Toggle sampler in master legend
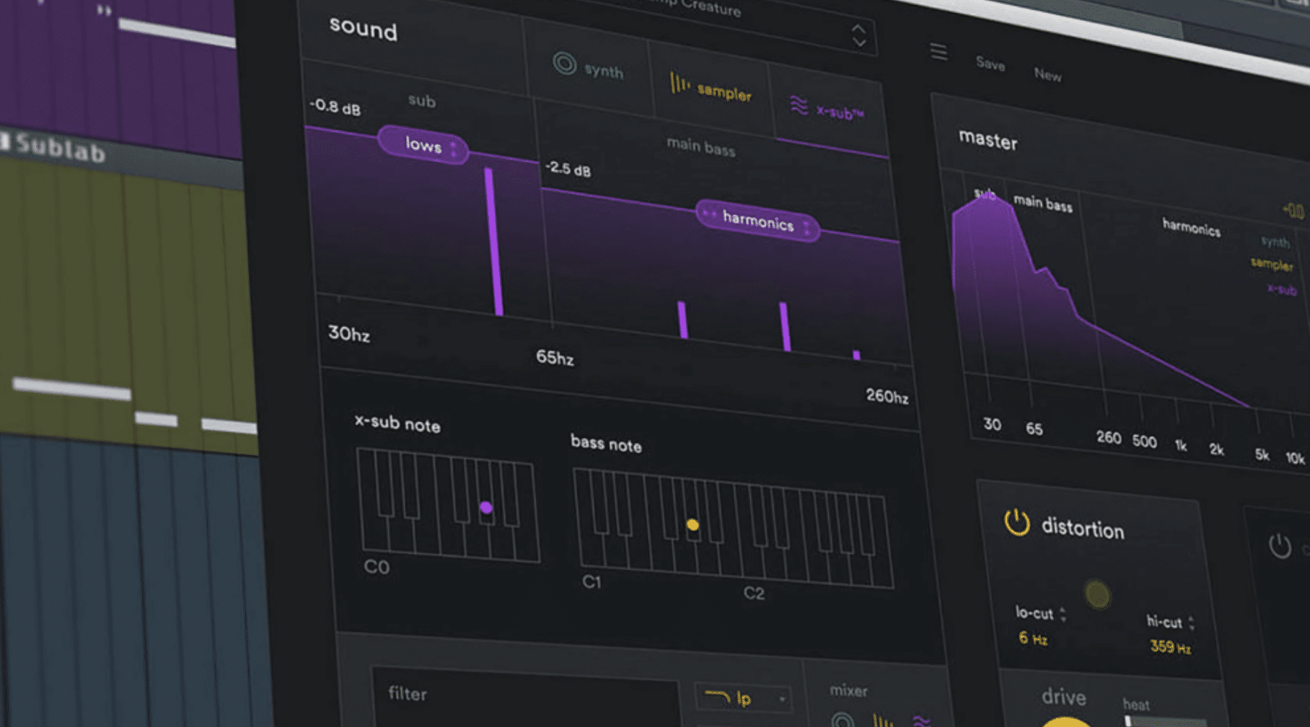Screen dimensions: 1310x727 [x=1272, y=264]
